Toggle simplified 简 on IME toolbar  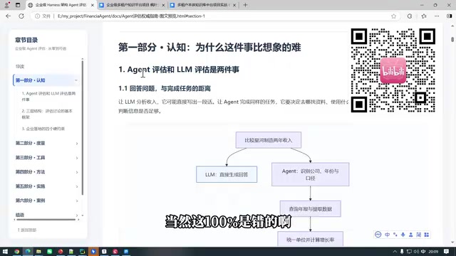pyautogui.click(x=418, y=235)
